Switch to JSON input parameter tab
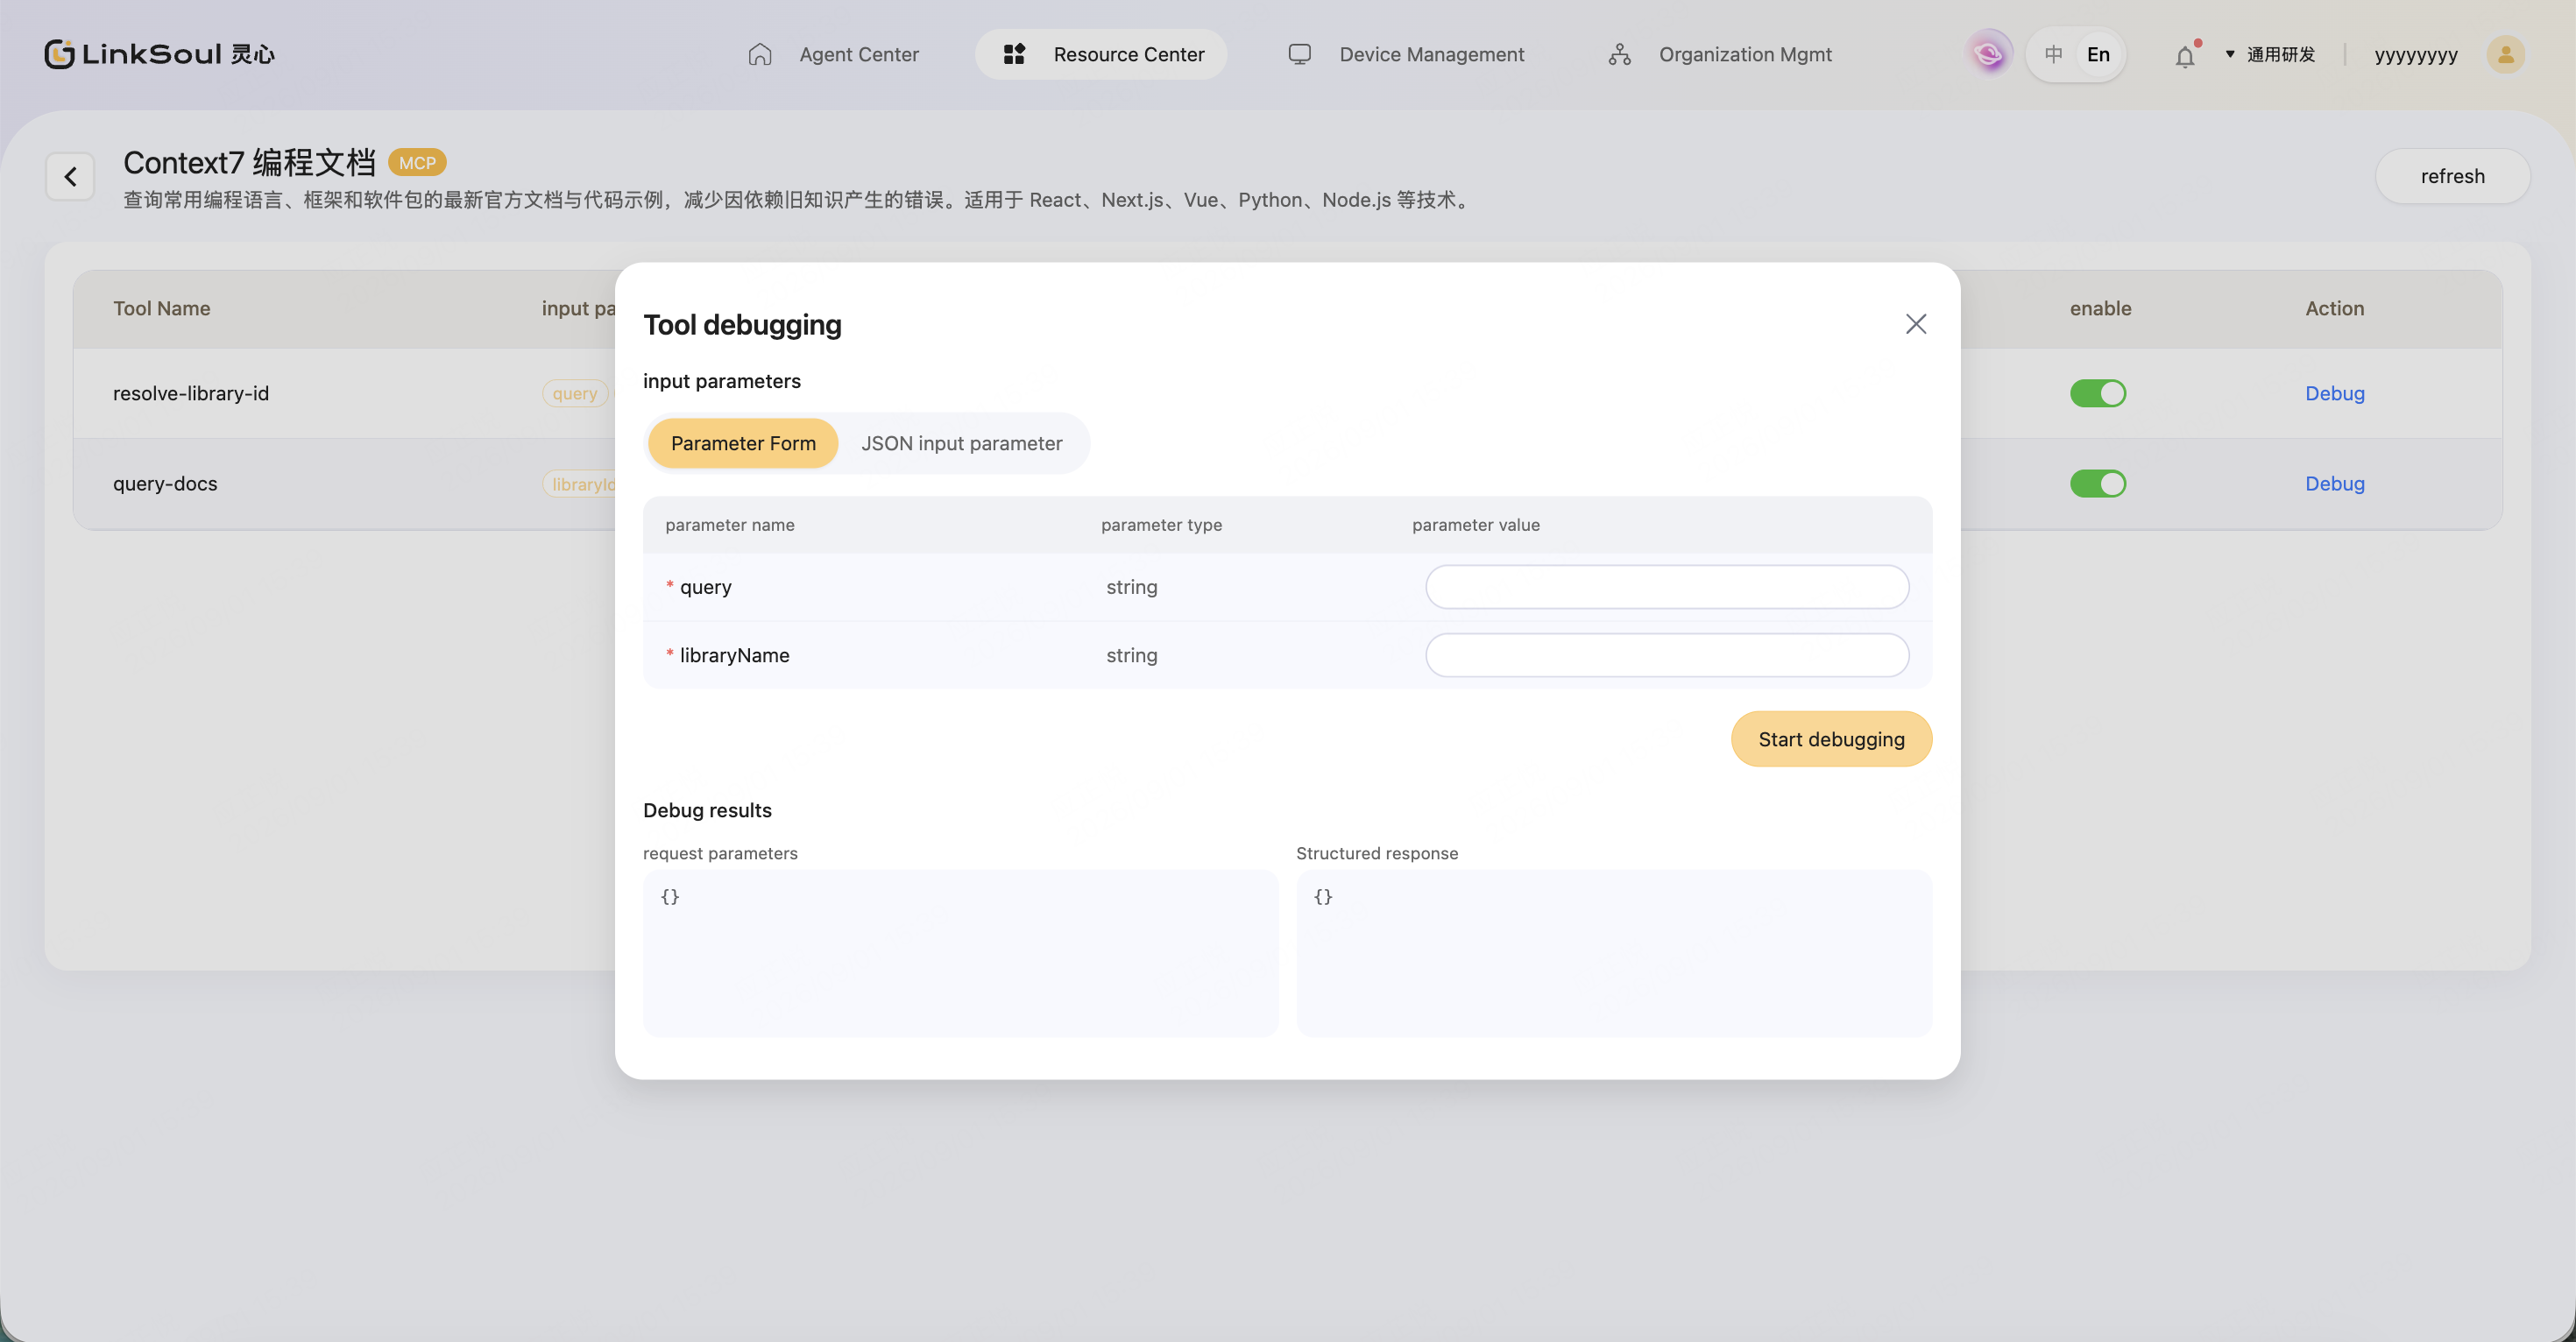The image size is (2576, 1342). tap(962, 443)
